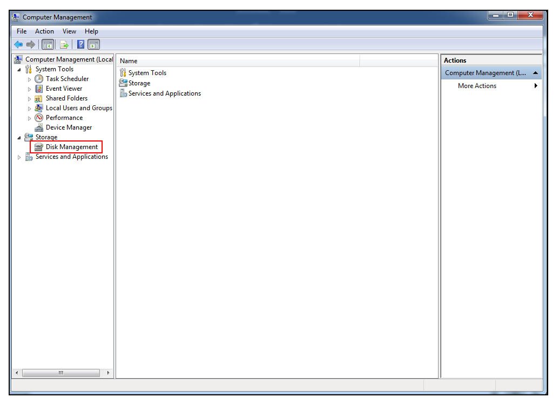Toggle the Show/Hide Console Tree toolbar icon
The height and width of the screenshot is (404, 559).
coord(48,45)
